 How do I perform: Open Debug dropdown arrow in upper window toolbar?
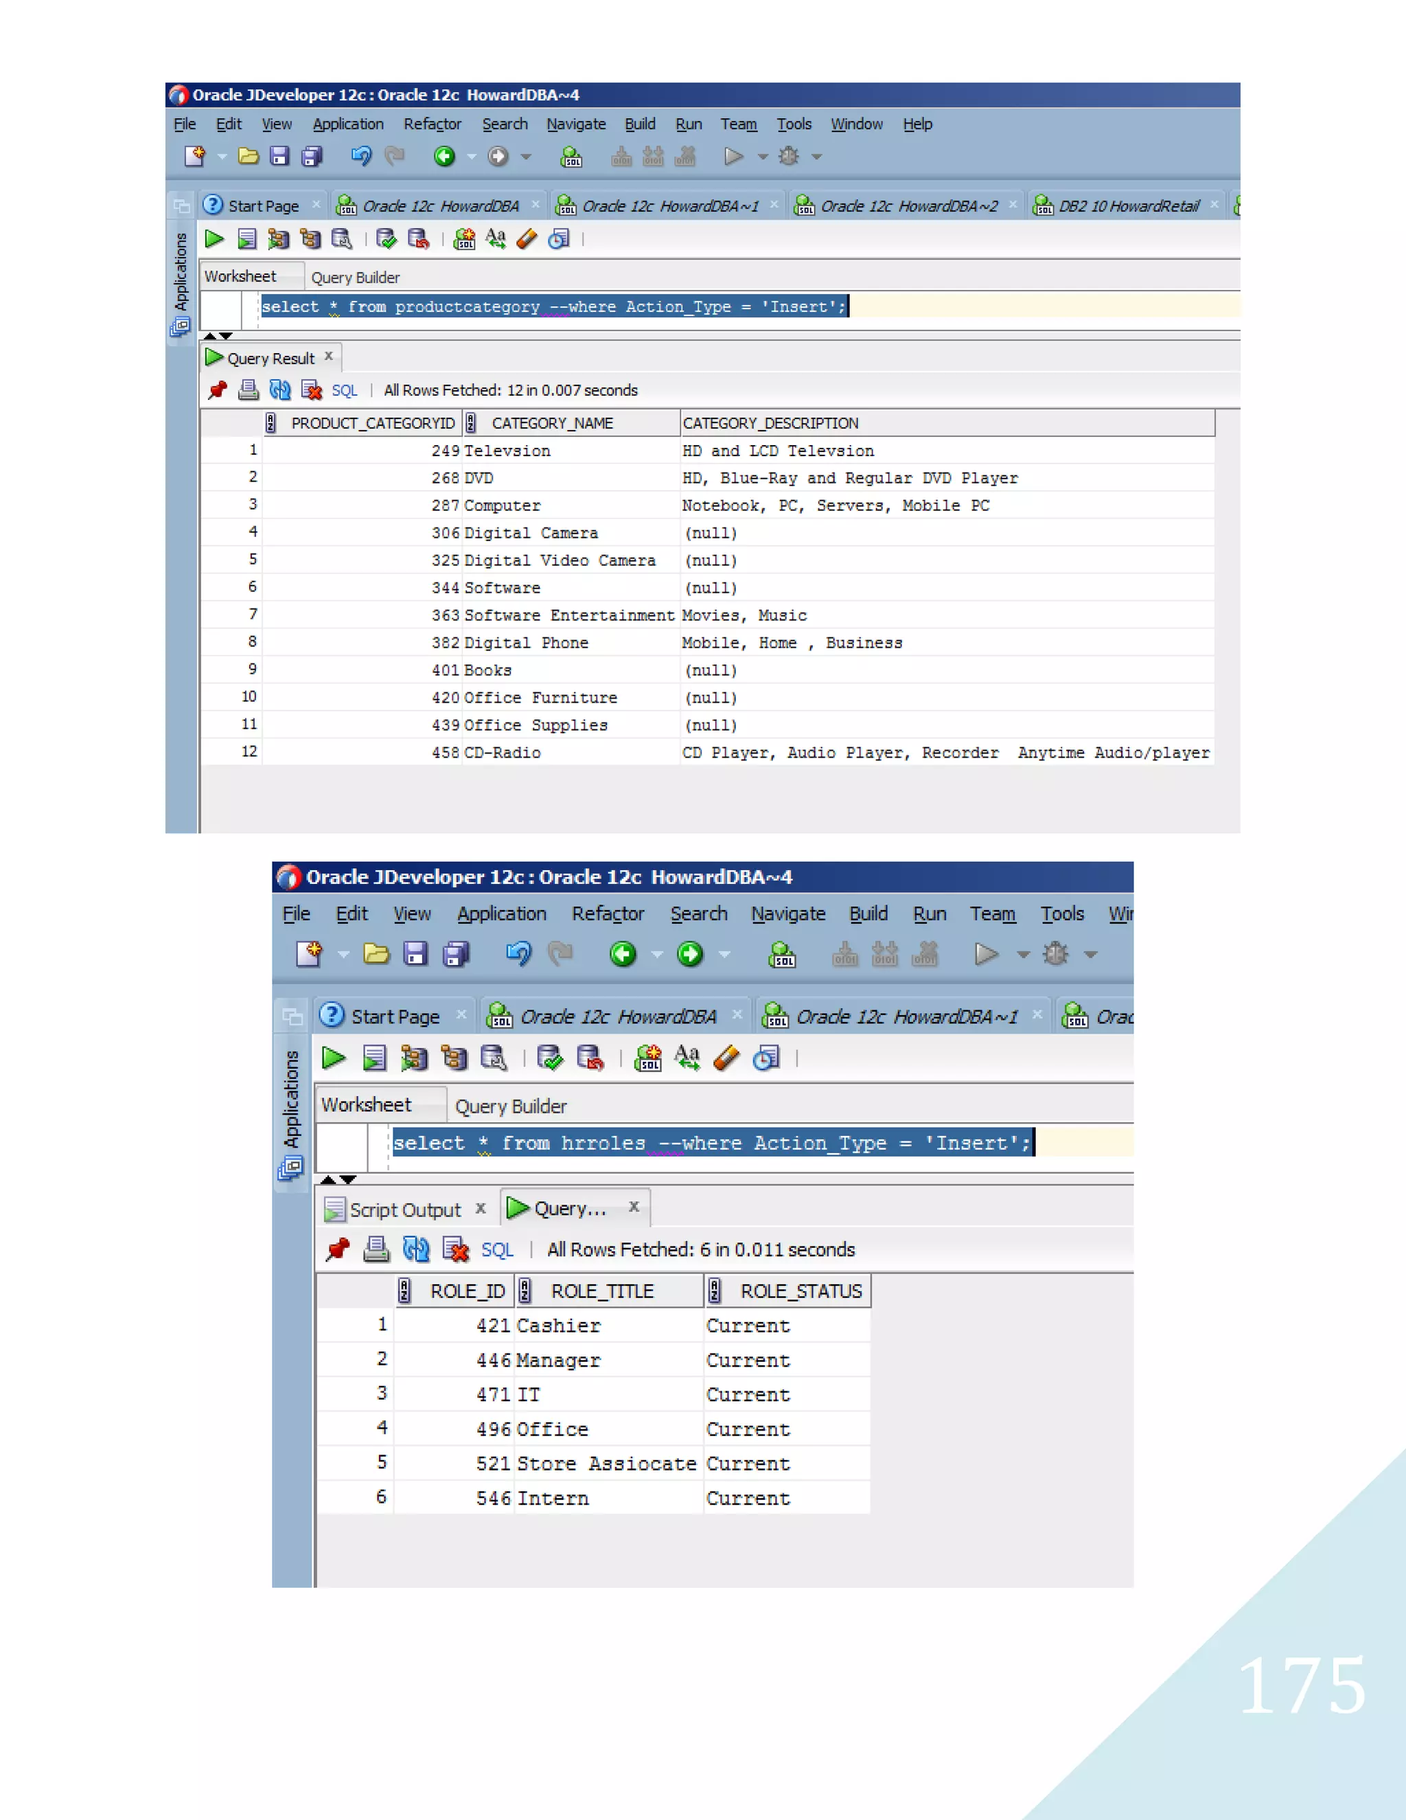(816, 157)
